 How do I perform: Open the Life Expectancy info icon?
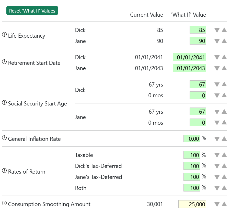(4, 35)
